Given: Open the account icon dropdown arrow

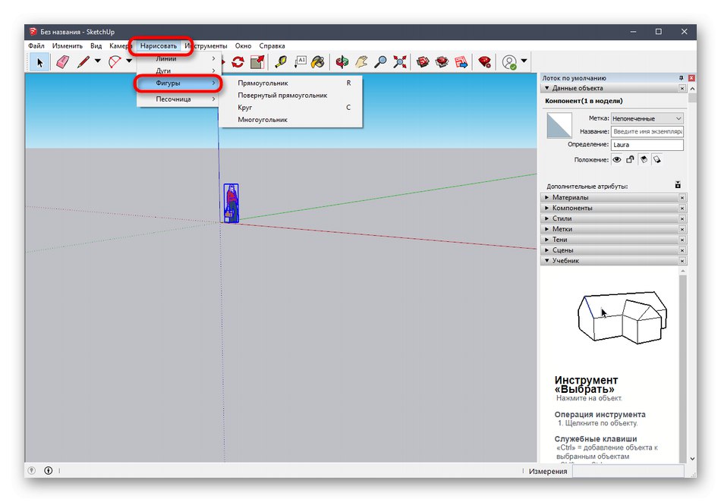Looking at the screenshot, I should [x=524, y=61].
